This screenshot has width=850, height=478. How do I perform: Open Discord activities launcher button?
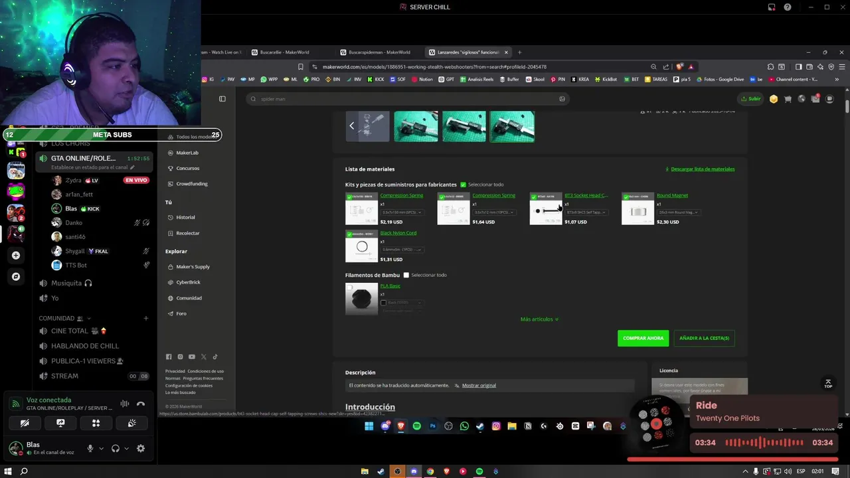pos(96,423)
